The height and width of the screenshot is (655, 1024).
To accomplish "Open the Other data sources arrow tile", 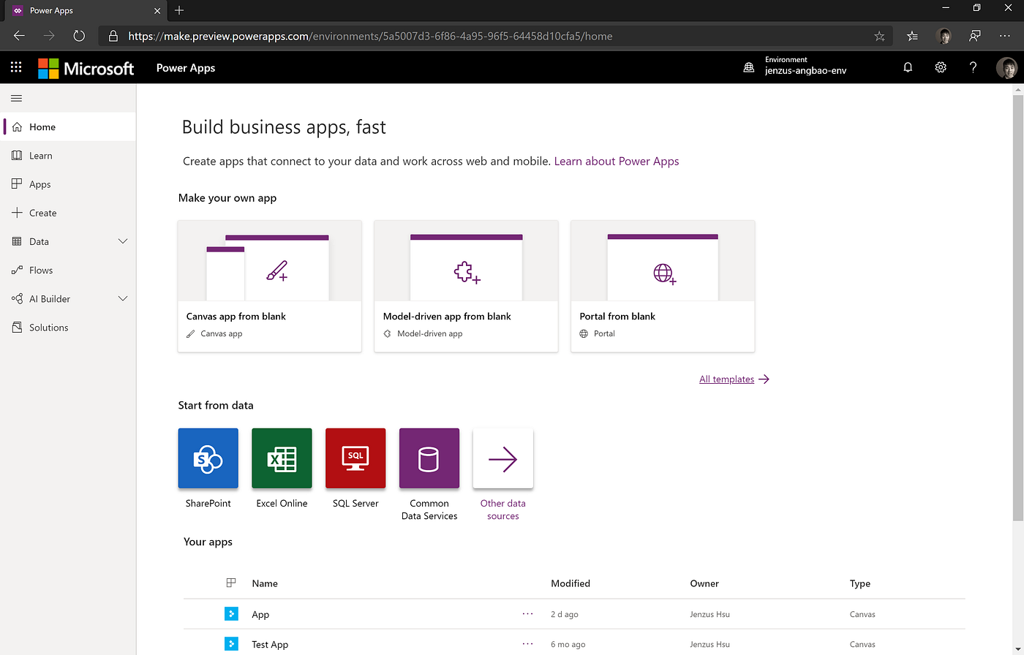I will point(503,458).
